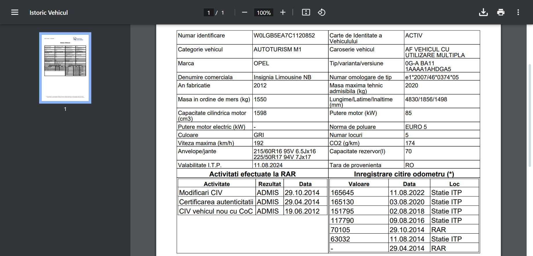
Task: Click the Masa in ordine de mers 1550
Action: coord(260,99)
